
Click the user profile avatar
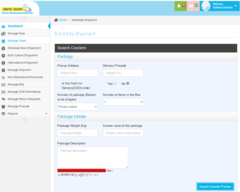point(206,6)
